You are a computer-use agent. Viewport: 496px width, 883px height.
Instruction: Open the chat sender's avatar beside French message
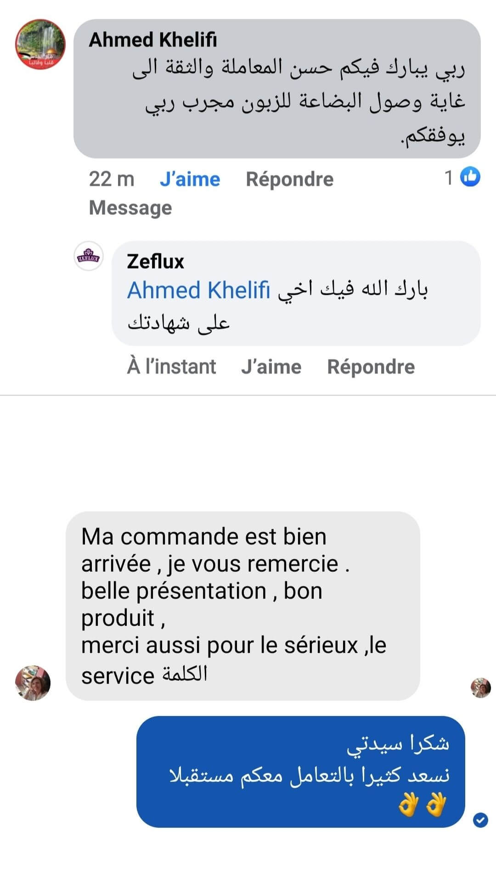pos(33,683)
